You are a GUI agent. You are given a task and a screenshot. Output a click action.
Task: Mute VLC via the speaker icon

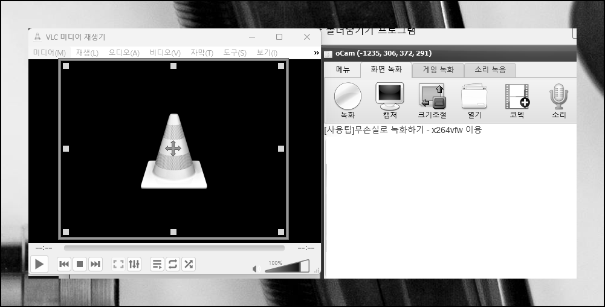(x=256, y=268)
